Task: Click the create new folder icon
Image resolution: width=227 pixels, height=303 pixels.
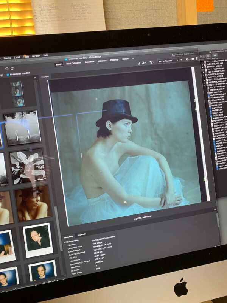Action: click(193, 59)
